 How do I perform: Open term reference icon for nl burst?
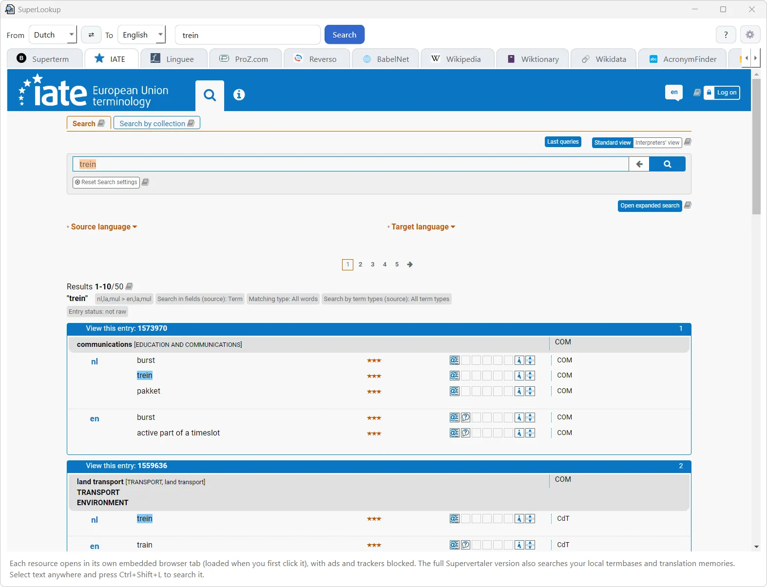[454, 360]
